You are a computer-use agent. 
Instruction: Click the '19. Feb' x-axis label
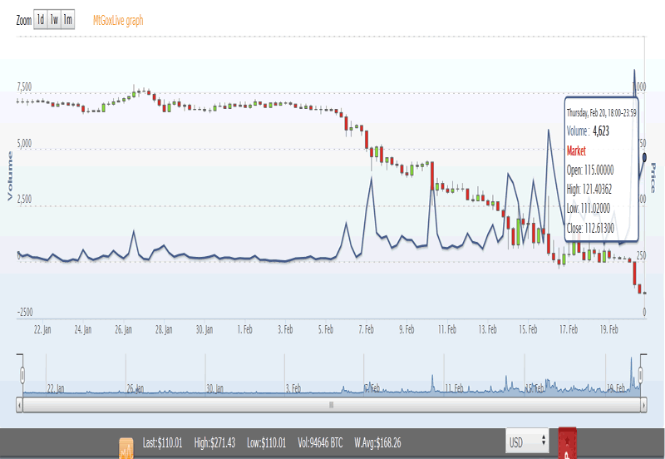click(609, 329)
